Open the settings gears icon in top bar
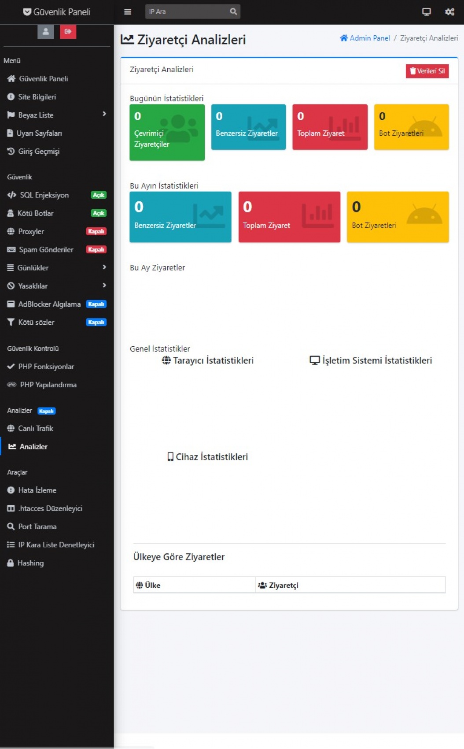 point(449,12)
